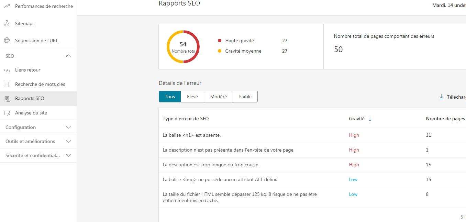Select the Tous filter tab
Viewport: 466px width, 222px height.
pyautogui.click(x=170, y=97)
